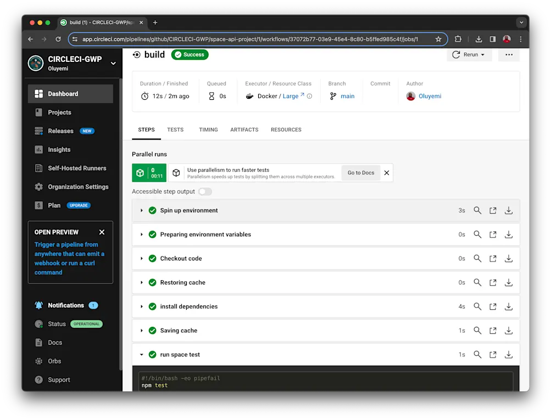
Task: Download run space test step output
Action: point(509,354)
